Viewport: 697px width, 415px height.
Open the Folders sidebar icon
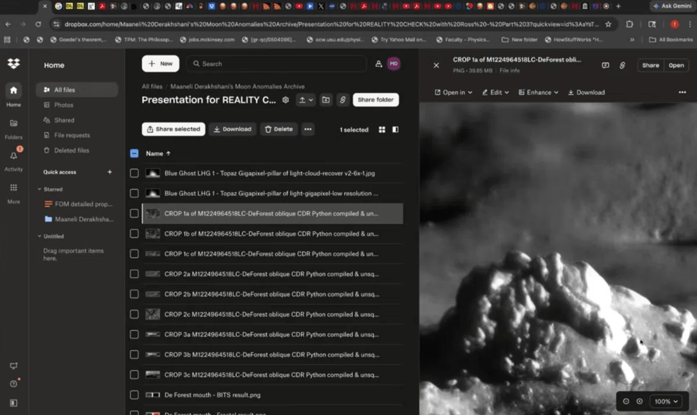click(13, 123)
